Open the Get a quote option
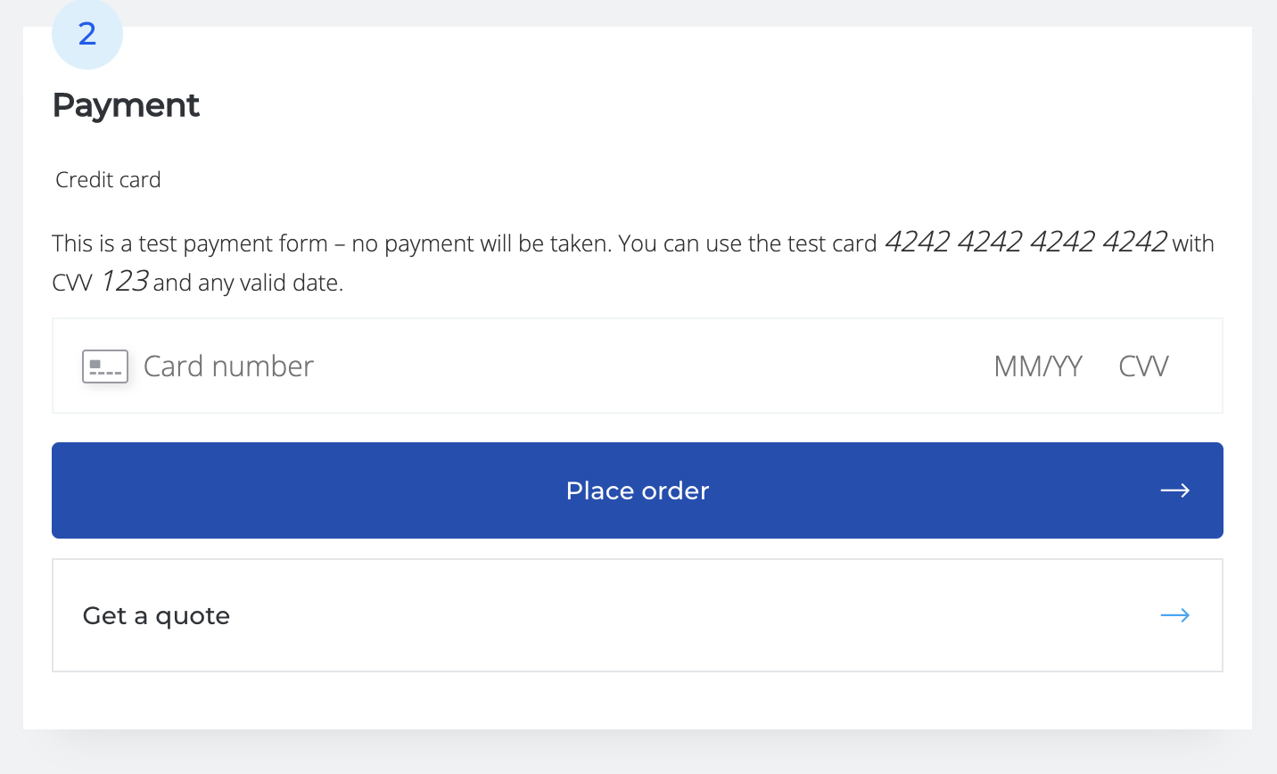The image size is (1277, 774). pos(638,615)
